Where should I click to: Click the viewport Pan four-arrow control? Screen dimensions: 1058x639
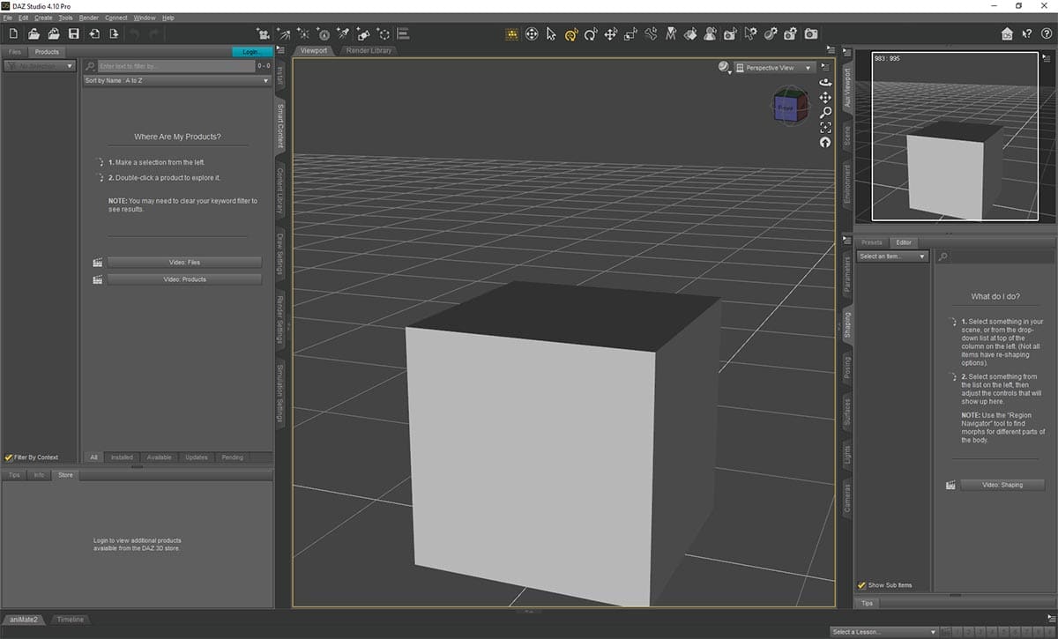[x=825, y=98]
